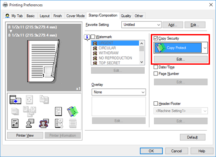This screenshot has height=157, width=216.
Task: Click the My Tab user icon
Action: [7, 16]
